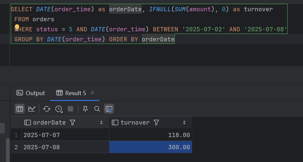303x162 pixels.
Task: Click status column in WHERE clause
Action: [47, 29]
